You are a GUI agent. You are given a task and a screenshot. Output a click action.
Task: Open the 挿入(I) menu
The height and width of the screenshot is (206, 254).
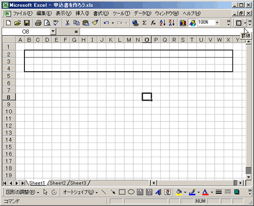coord(82,13)
